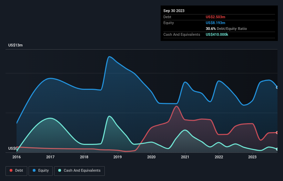Image resolution: width=283 pixels, height=181 pixels.
Task: Click the US$13m y-axis label
Action: (16, 45)
